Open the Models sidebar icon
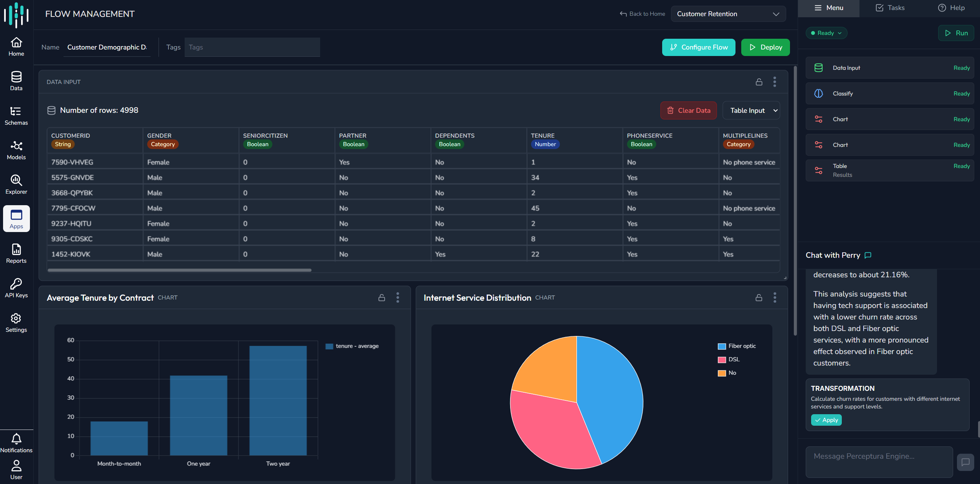Image resolution: width=980 pixels, height=484 pixels. click(16, 150)
